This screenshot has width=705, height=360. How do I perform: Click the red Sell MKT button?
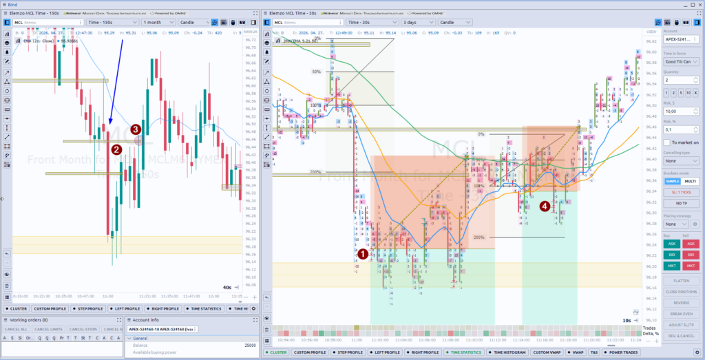[x=691, y=265]
